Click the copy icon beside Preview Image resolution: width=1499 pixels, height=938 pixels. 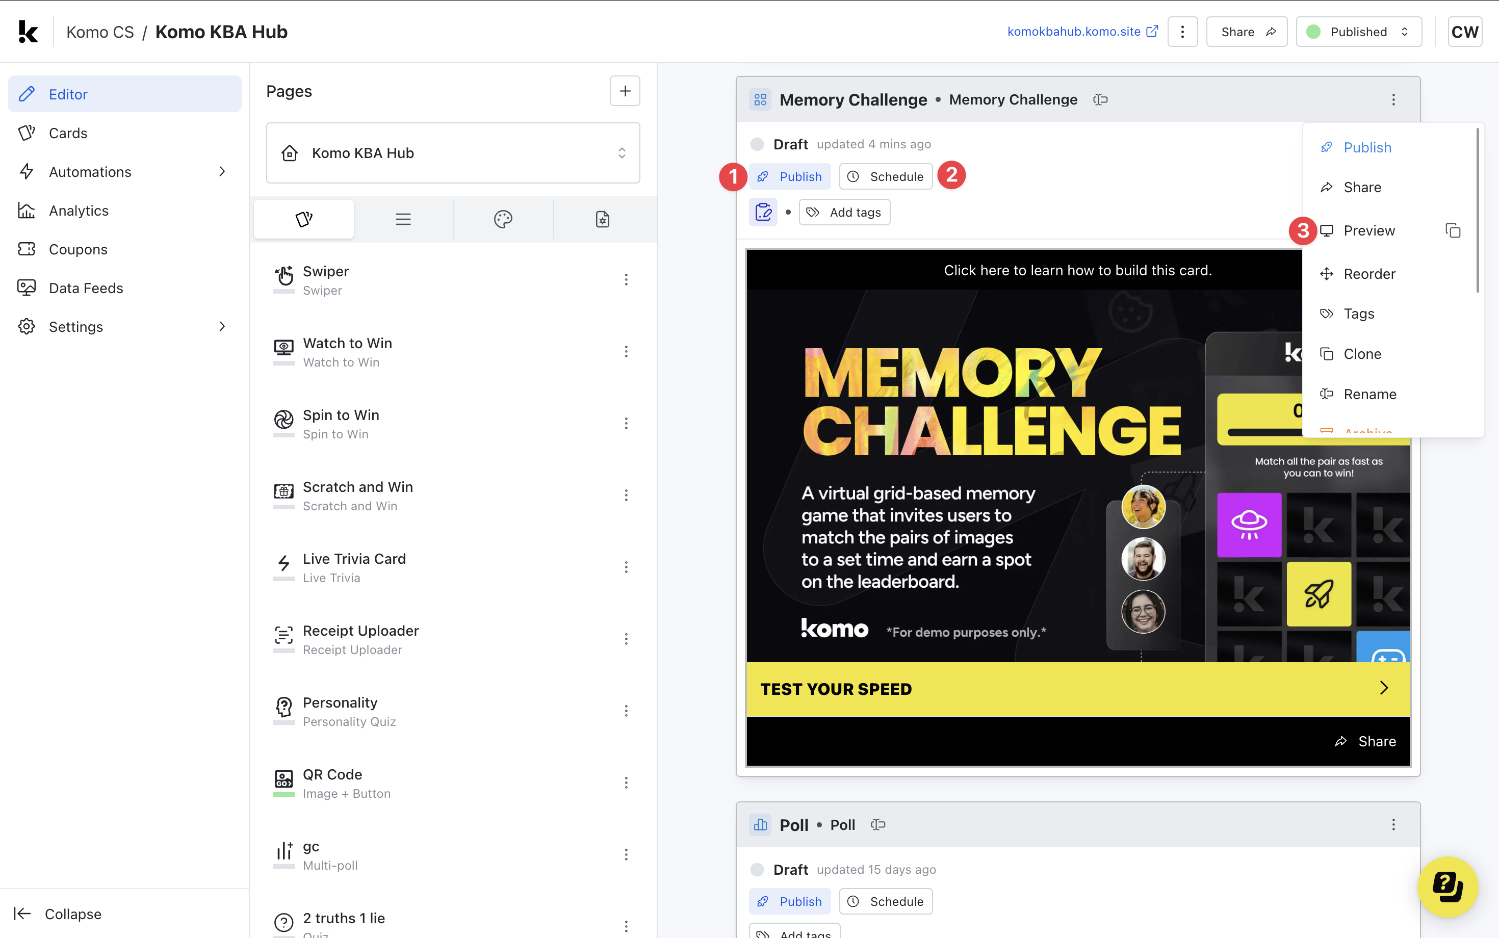(1453, 231)
